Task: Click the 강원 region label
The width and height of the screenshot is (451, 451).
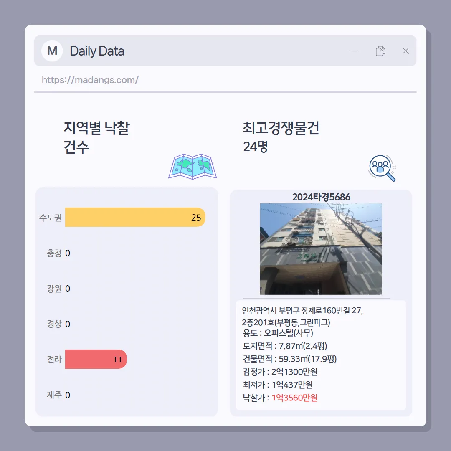Action: click(54, 289)
